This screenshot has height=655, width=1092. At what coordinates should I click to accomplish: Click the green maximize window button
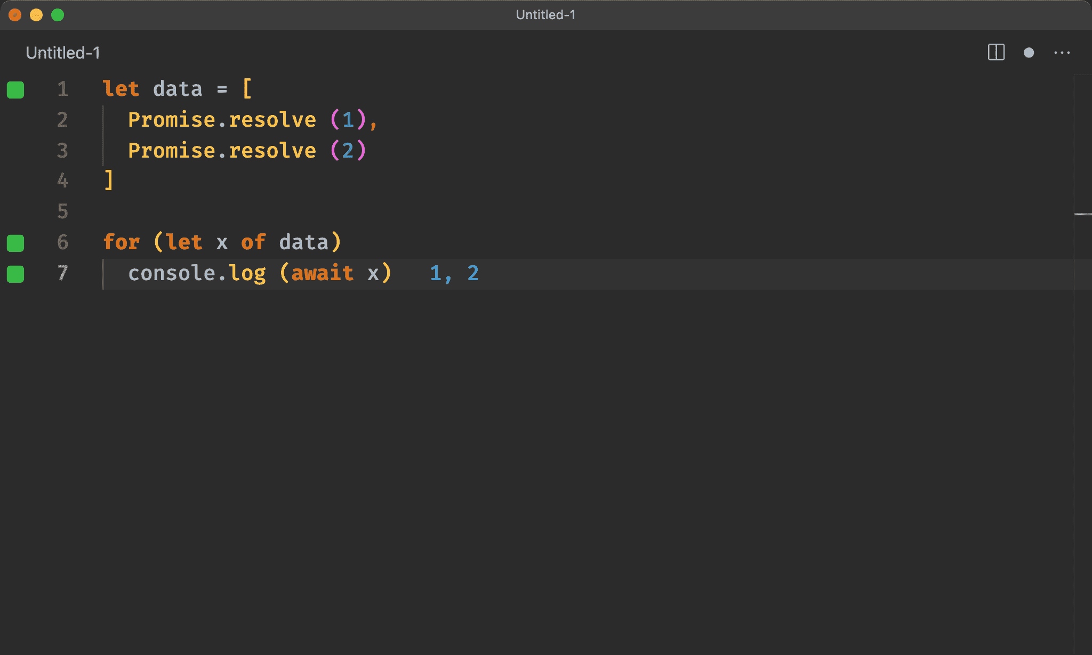(58, 15)
